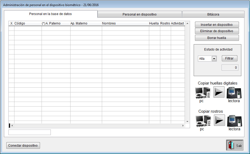Click the PC icon under Copiar huellas digitales
This screenshot has width=250, height=154.
[x=202, y=92]
